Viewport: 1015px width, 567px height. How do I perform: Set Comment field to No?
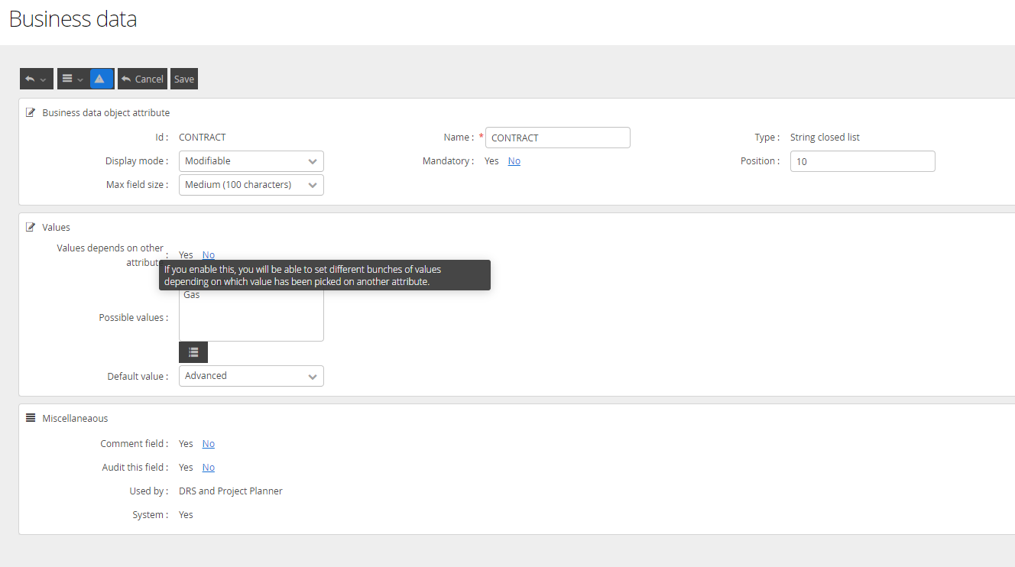click(209, 444)
